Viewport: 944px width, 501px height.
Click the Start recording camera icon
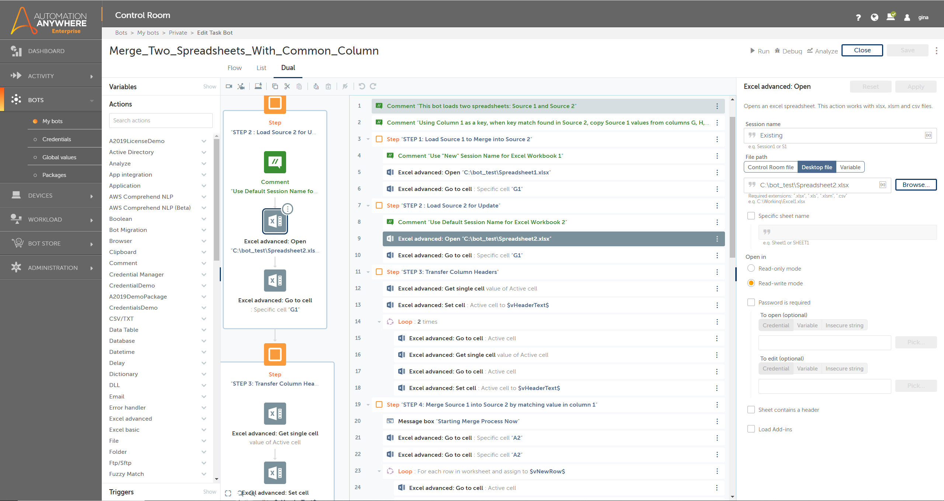229,86
